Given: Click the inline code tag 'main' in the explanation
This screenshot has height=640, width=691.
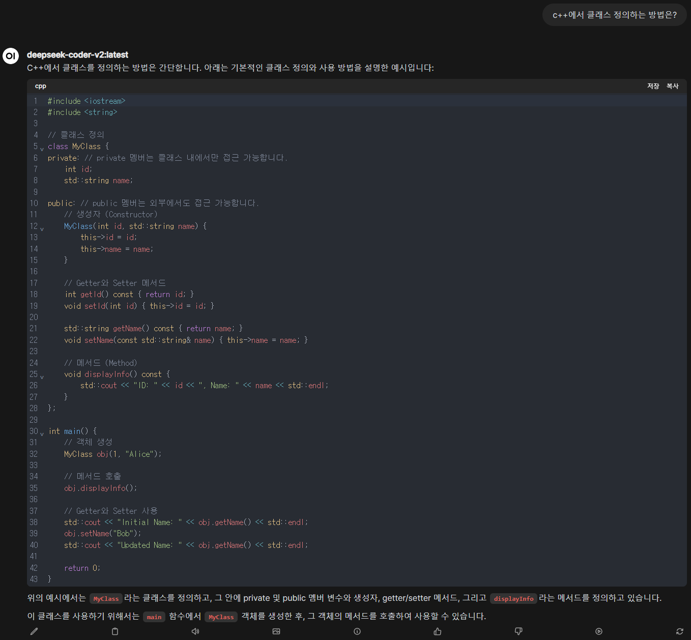Looking at the screenshot, I should pos(154,617).
